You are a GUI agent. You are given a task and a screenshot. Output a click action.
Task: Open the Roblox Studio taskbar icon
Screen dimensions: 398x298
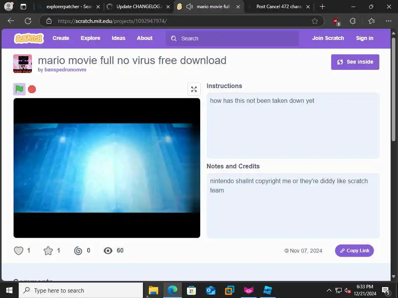click(267, 290)
